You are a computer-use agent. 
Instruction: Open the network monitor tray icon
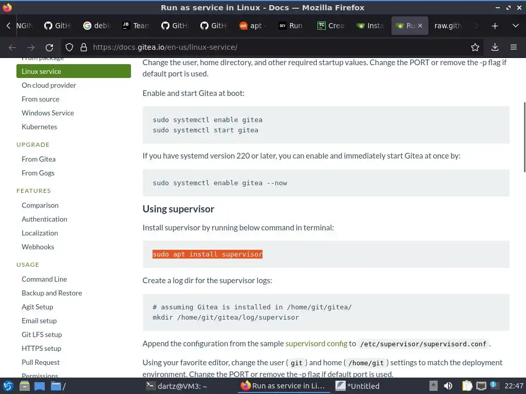click(x=481, y=386)
